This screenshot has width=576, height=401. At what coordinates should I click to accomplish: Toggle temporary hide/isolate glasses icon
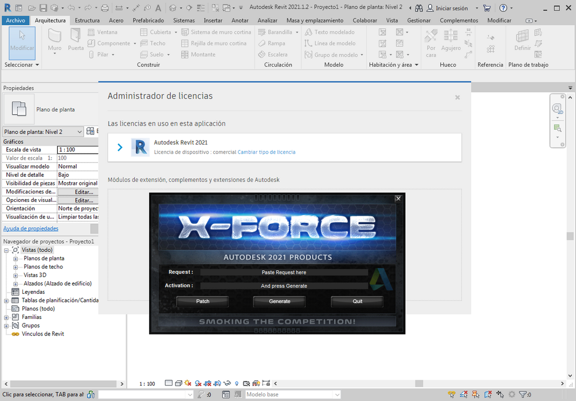227,383
